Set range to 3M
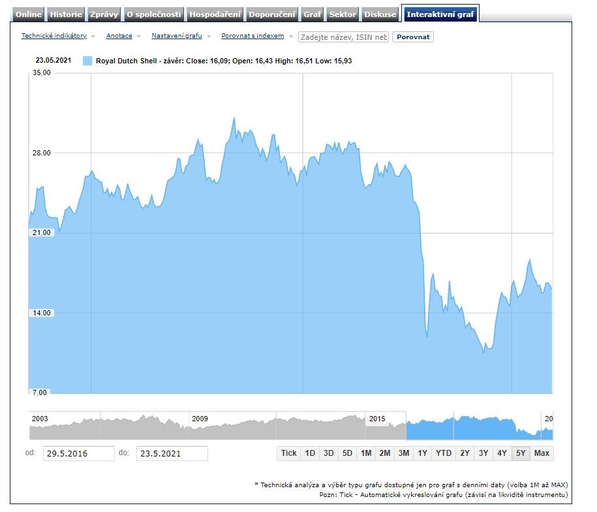Image resolution: width=597 pixels, height=512 pixels. [x=404, y=453]
